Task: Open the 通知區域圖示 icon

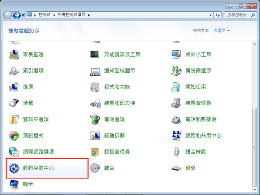Action: pyautogui.click(x=95, y=71)
